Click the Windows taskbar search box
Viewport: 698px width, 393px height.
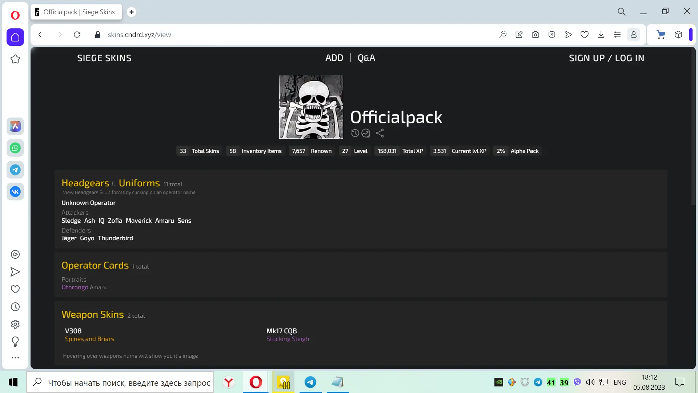coord(120,382)
